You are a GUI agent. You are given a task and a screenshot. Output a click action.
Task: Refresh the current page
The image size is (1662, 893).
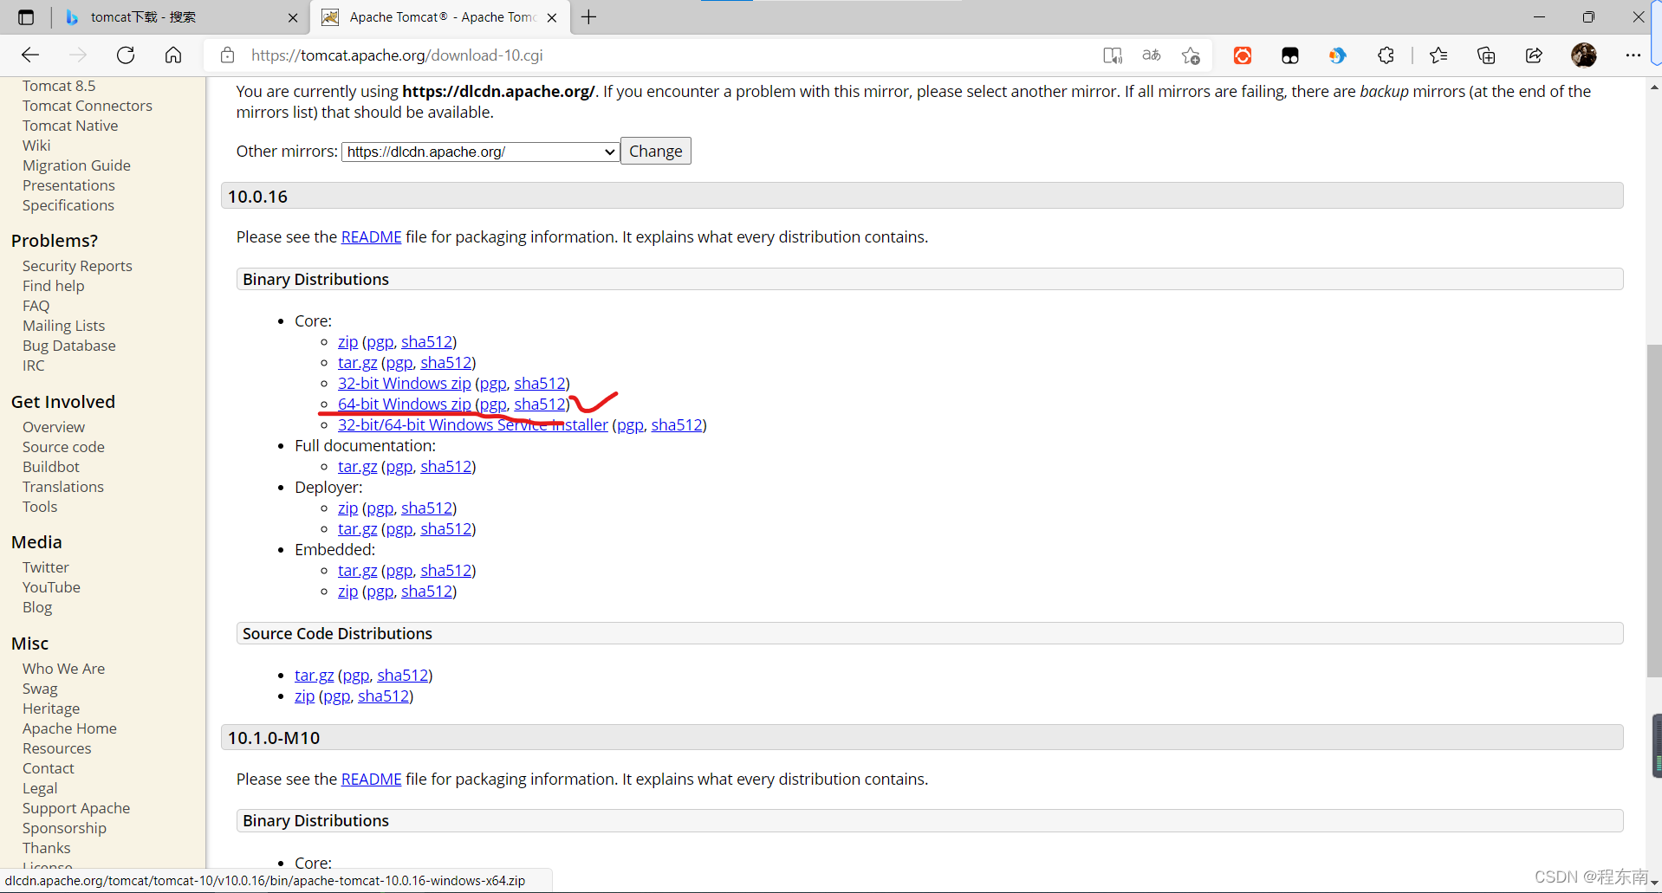pyautogui.click(x=125, y=55)
